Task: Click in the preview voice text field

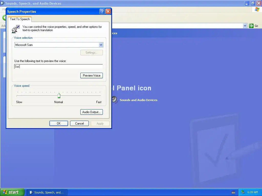Action: [59, 67]
